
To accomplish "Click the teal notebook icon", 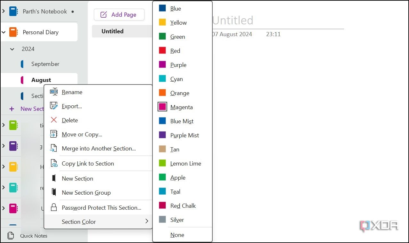I will coord(13,188).
